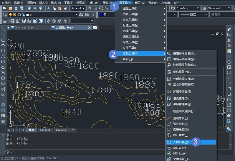Click the Open folder icon
The height and width of the screenshot is (161, 235).
pyautogui.click(x=10, y=8)
